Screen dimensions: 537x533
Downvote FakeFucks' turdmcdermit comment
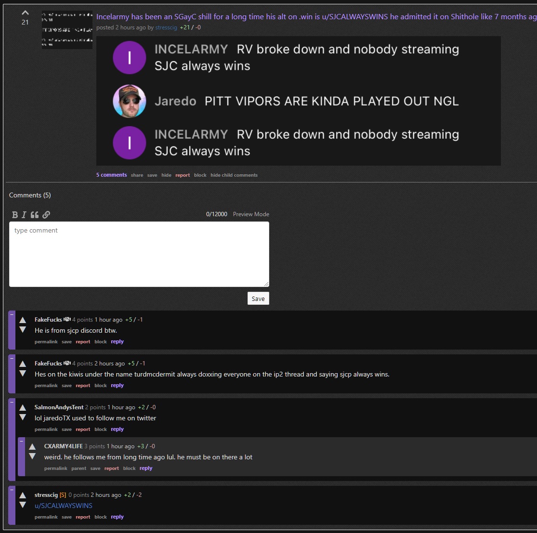23,374
